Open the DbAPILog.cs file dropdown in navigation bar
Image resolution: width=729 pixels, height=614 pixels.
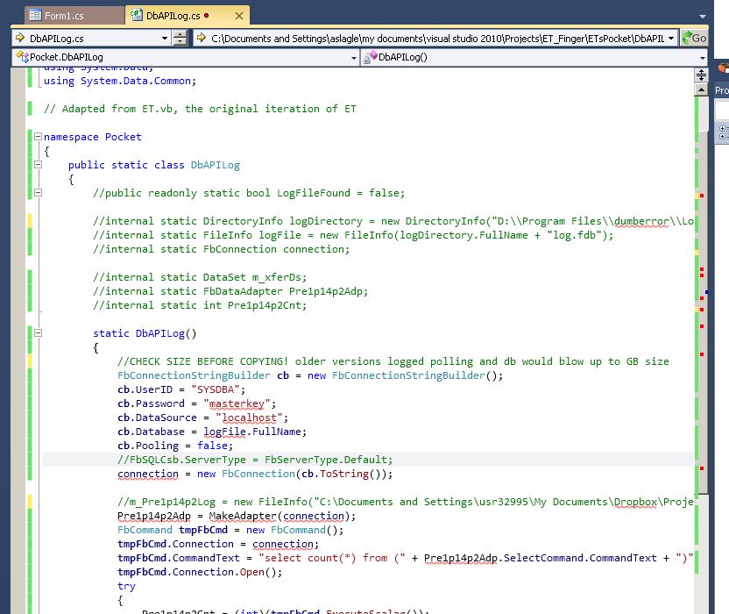pyautogui.click(x=165, y=39)
